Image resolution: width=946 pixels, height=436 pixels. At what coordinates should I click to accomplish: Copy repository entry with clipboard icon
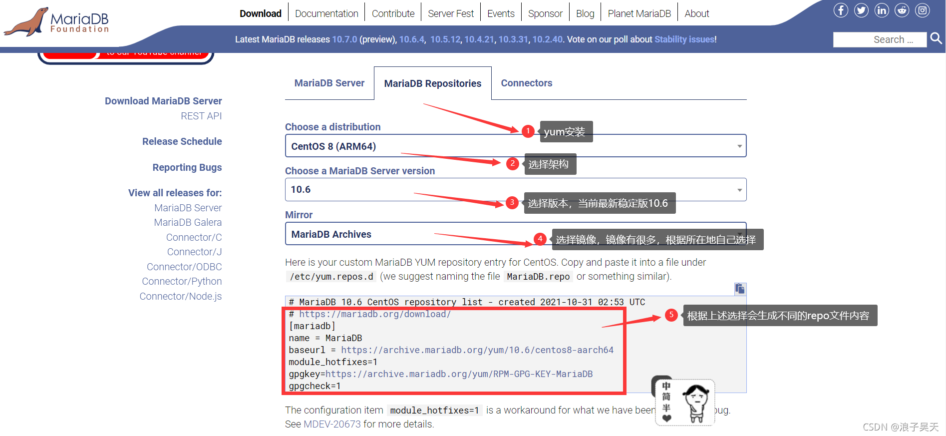(740, 289)
